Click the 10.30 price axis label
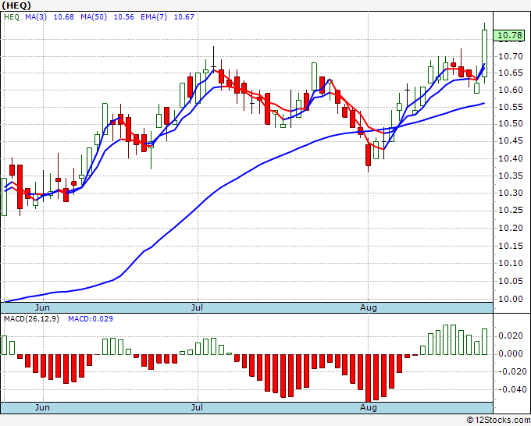 [511, 193]
